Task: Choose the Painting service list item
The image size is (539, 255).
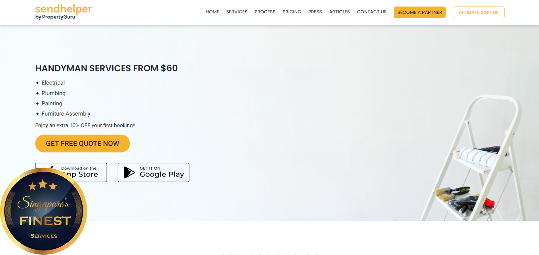Action: pyautogui.click(x=52, y=103)
